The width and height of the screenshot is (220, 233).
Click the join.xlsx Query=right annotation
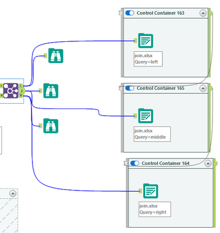click(x=155, y=209)
